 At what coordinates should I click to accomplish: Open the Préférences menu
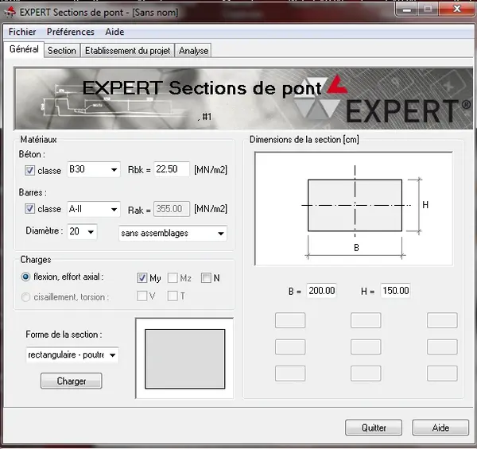click(71, 32)
